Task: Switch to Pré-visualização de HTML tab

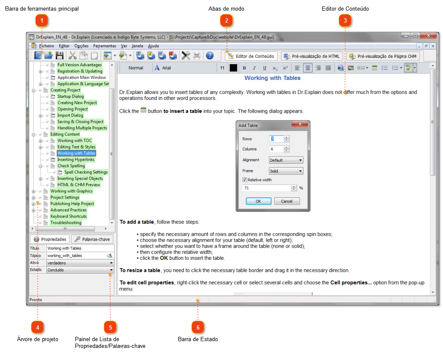Action: point(312,56)
